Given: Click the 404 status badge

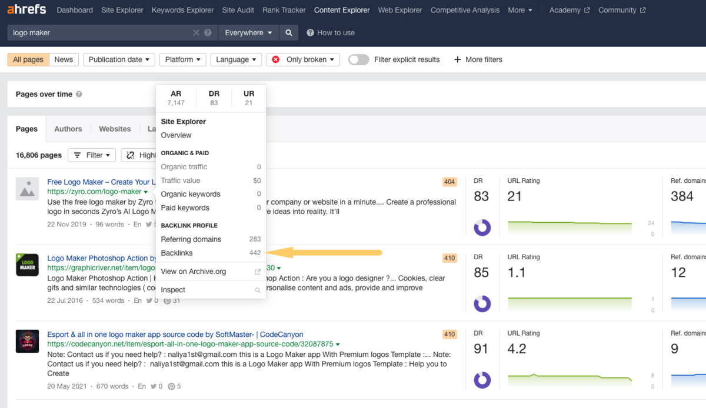Looking at the screenshot, I should pos(449,182).
